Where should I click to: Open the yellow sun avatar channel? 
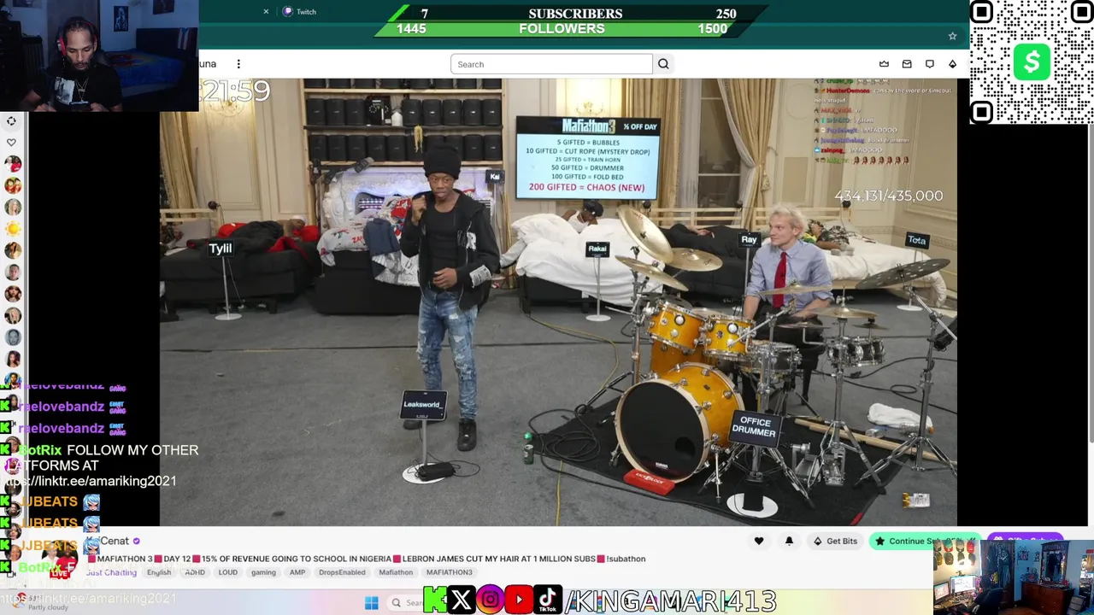click(x=12, y=229)
